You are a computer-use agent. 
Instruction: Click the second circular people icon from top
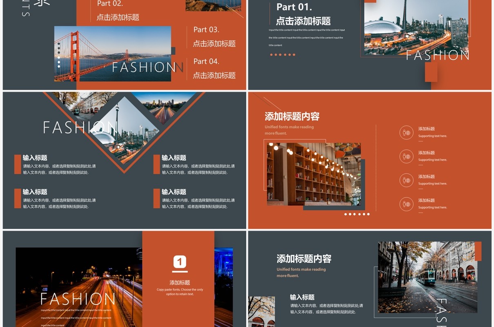[x=406, y=156]
